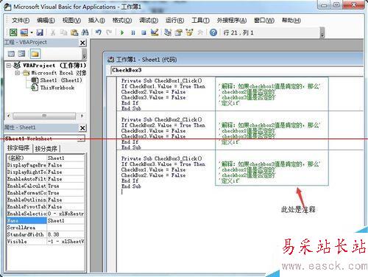Open Properties Window toolbar icon
The image size is (368, 277).
tap(179, 32)
